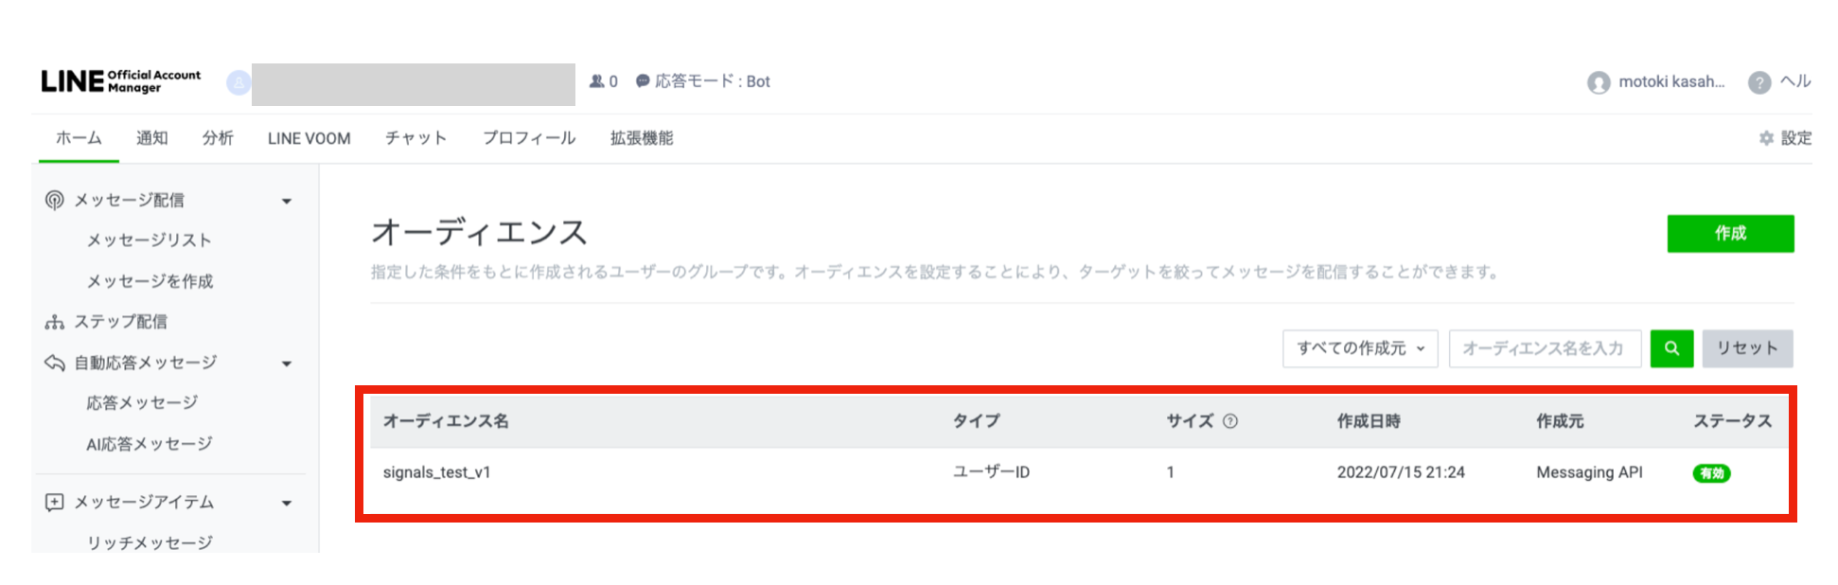This screenshot has width=1838, height=585.
Task: Open the すべての作成元 dropdown
Action: click(1360, 348)
